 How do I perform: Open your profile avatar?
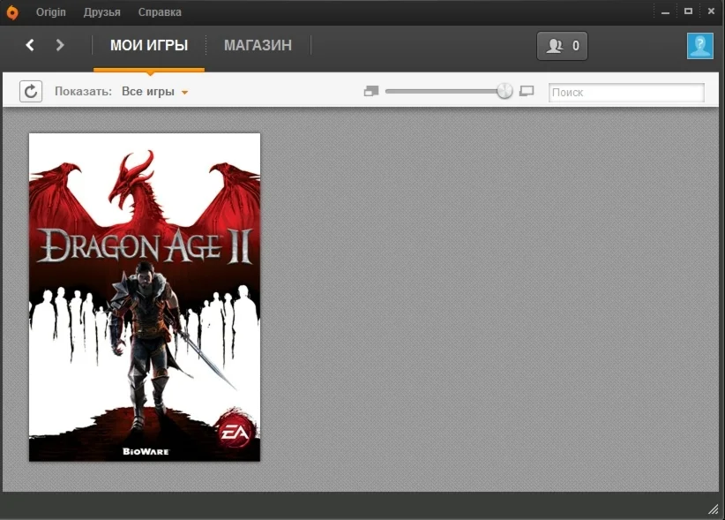pyautogui.click(x=699, y=45)
